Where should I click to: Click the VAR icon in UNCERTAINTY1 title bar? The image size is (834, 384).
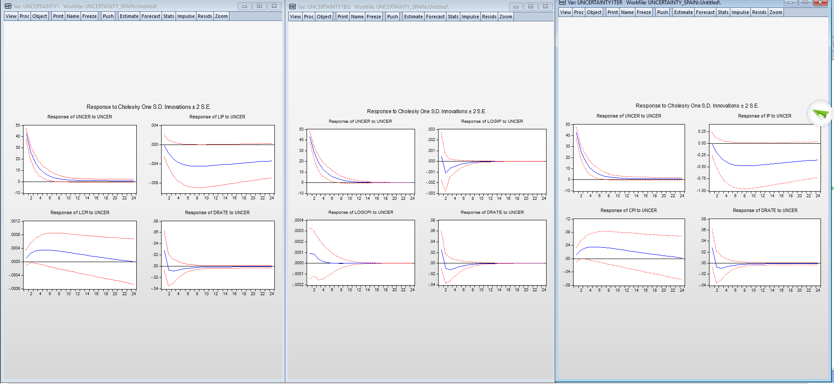coord(8,6)
